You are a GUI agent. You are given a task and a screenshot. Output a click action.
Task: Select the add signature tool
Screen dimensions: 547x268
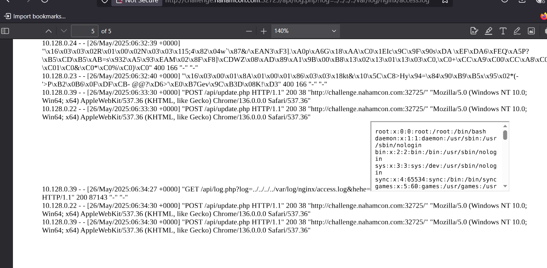coord(474,31)
